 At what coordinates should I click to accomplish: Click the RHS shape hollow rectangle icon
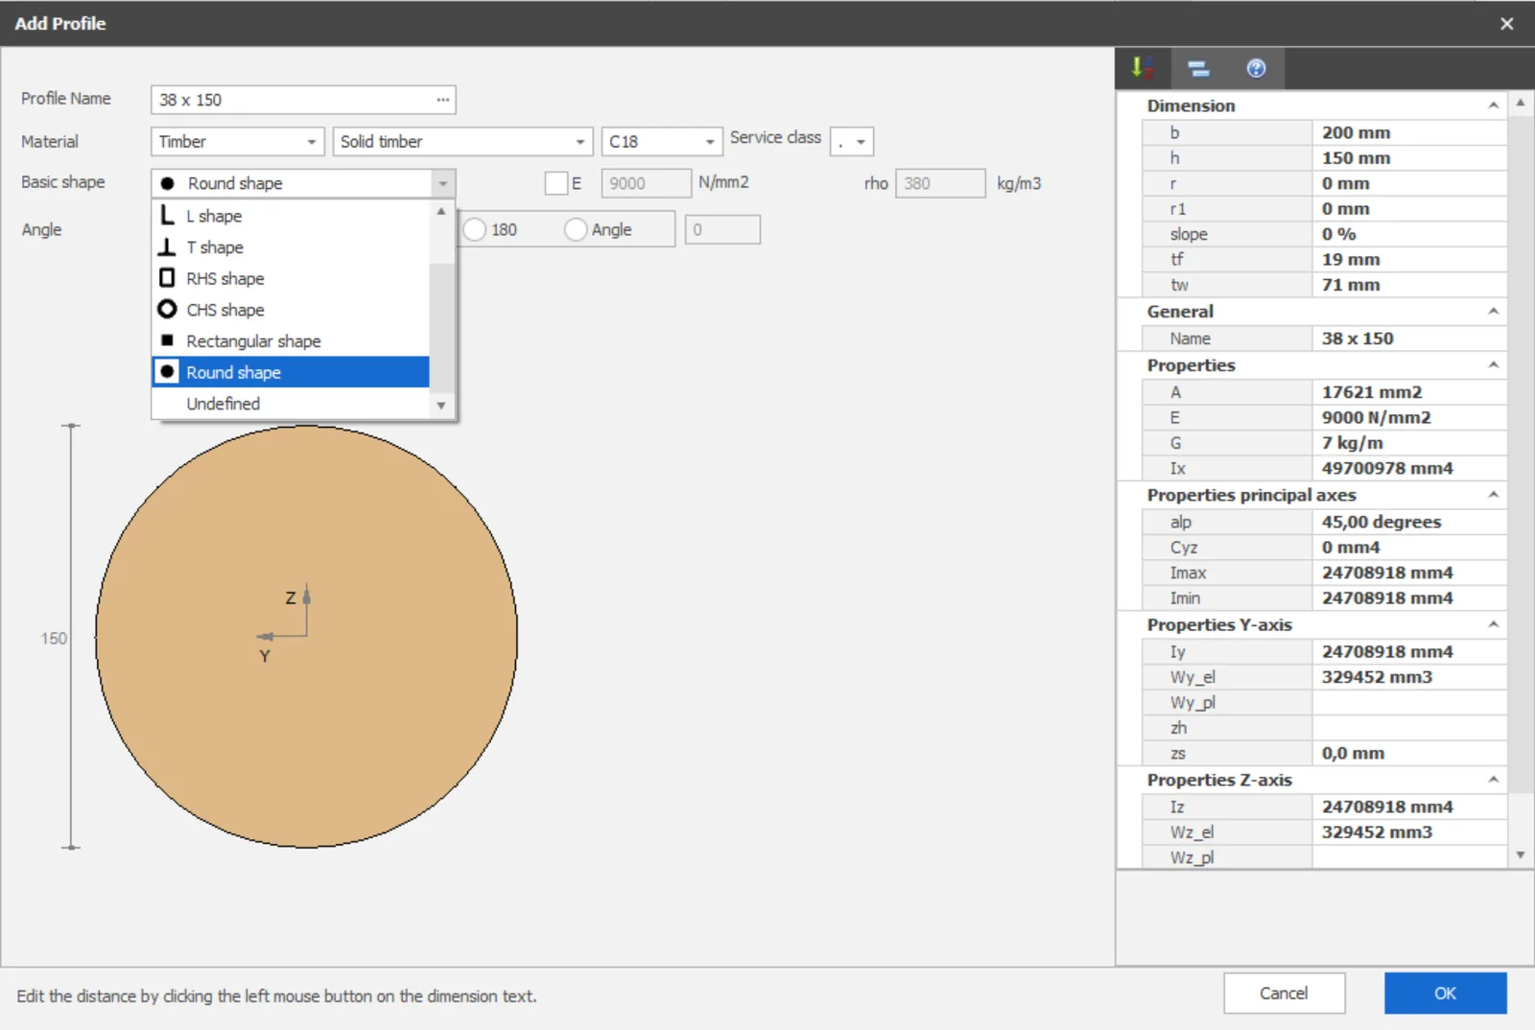click(x=167, y=278)
